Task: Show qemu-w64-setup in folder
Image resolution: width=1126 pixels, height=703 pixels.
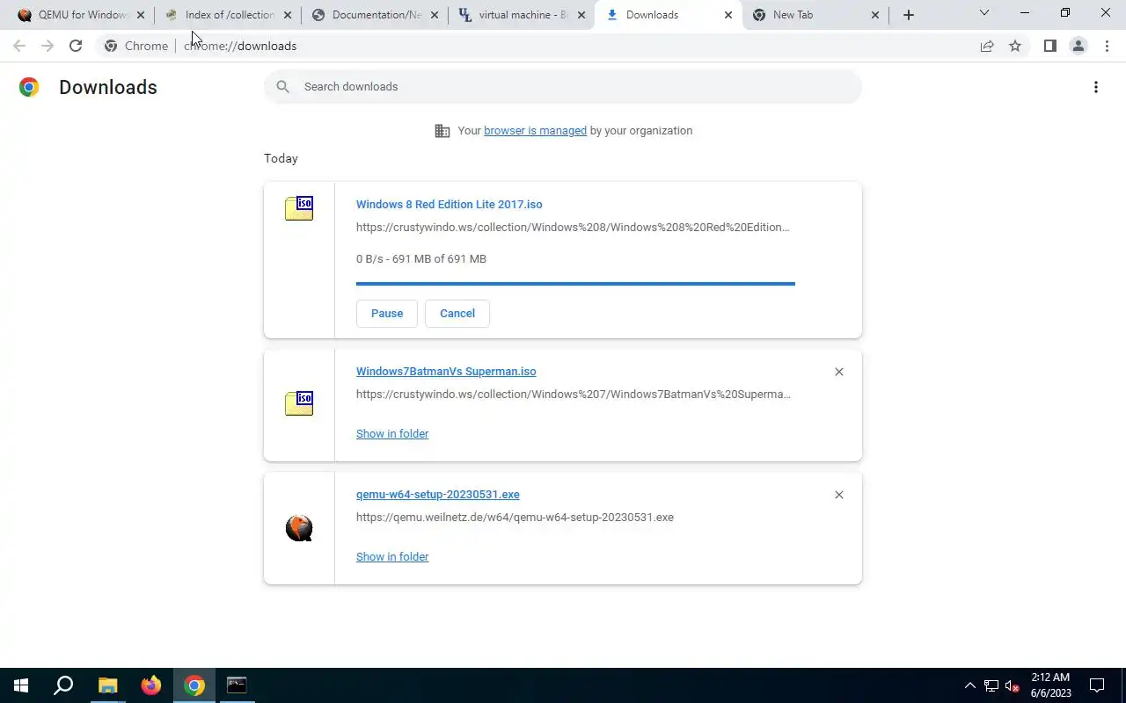Action: coord(392,556)
